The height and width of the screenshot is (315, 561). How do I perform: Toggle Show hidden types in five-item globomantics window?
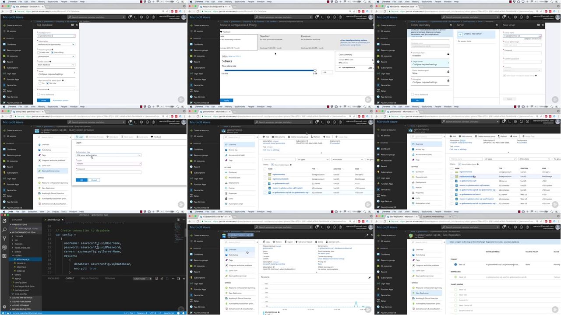pyautogui.click(x=272, y=164)
